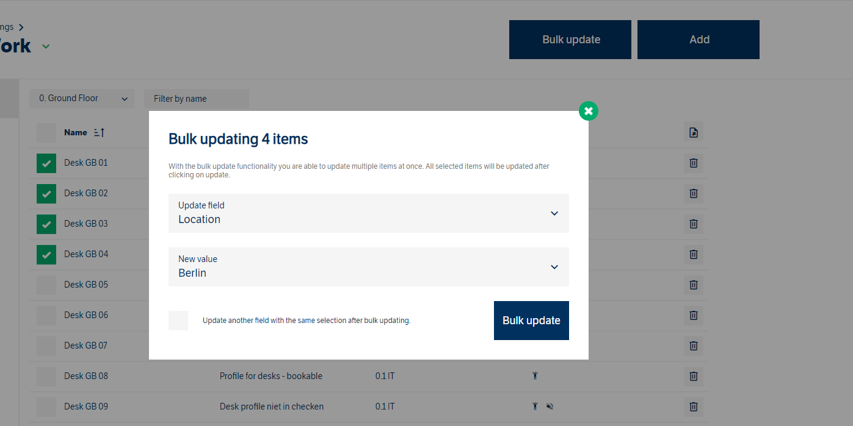Expand the 0. Ground Floor selector
The width and height of the screenshot is (853, 426).
pos(82,99)
